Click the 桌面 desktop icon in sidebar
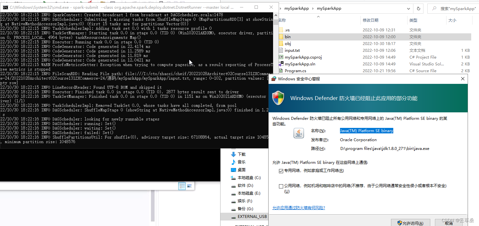Image resolution: width=479 pixels, height=226 pixels. [x=233, y=170]
